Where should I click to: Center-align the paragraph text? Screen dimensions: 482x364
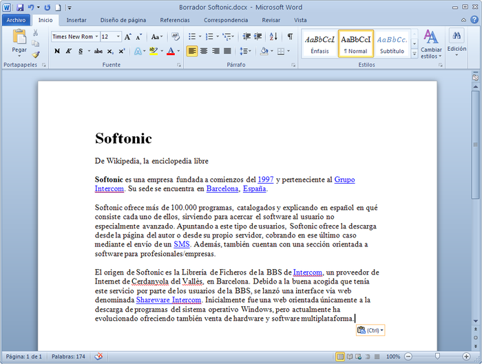[204, 51]
